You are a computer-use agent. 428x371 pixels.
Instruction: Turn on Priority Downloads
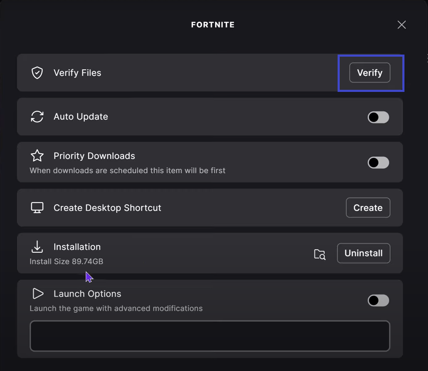(x=378, y=162)
